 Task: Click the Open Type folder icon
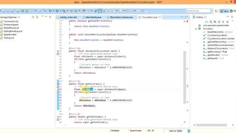(x=84, y=11)
